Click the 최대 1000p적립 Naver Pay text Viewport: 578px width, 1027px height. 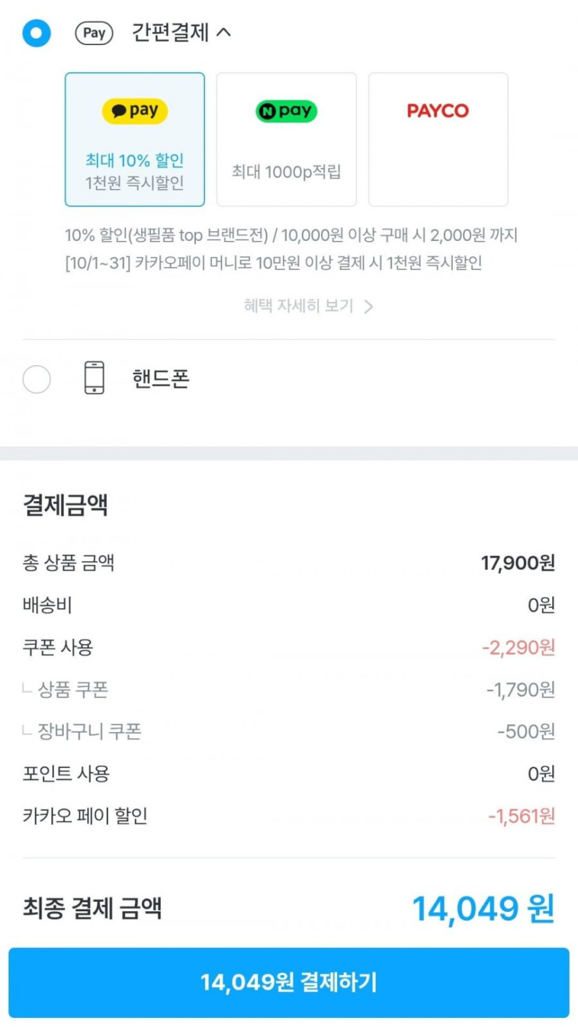[x=287, y=172]
